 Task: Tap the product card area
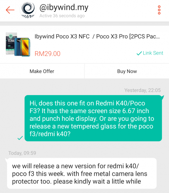click(84, 45)
